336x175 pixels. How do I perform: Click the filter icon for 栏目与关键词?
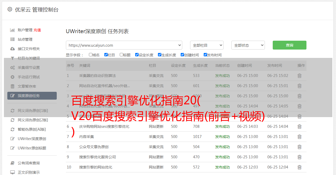[x=12, y=58]
